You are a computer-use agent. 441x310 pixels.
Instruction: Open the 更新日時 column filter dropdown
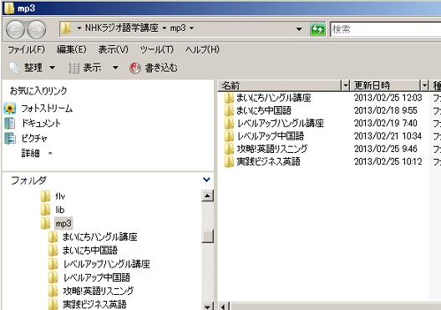pos(424,85)
